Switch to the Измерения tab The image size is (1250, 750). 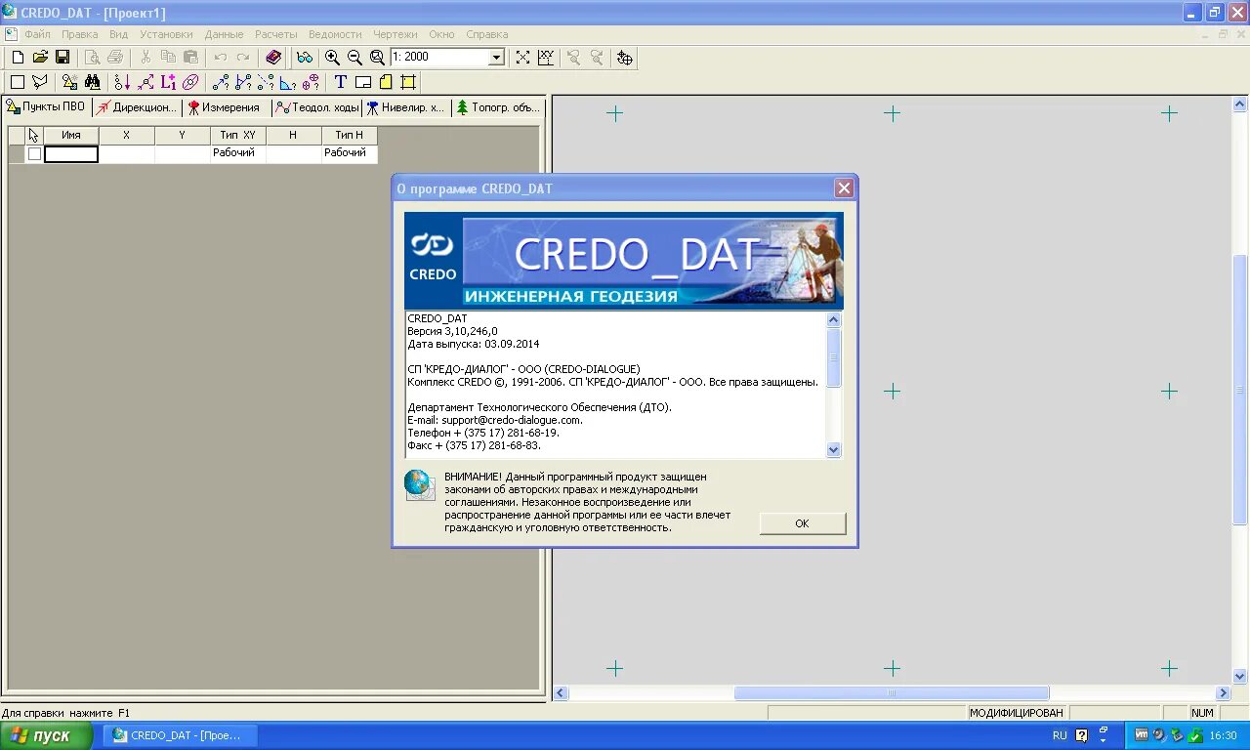click(x=225, y=107)
